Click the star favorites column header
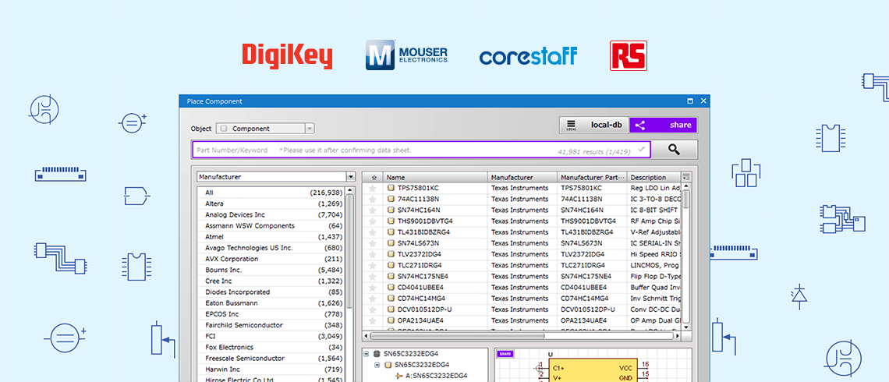Screen dimensions: 889x382 coord(373,178)
